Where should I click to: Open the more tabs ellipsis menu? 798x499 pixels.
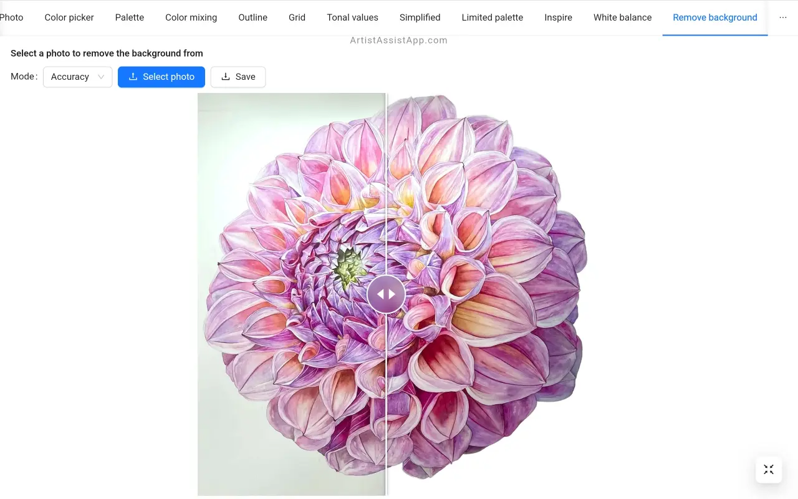click(x=783, y=17)
